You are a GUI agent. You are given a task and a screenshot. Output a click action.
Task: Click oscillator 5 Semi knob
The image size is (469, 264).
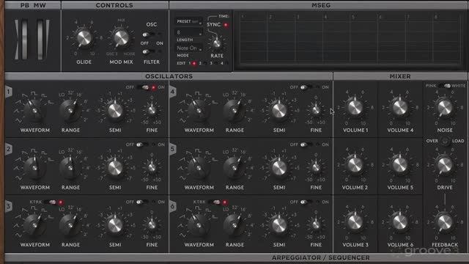point(279,168)
